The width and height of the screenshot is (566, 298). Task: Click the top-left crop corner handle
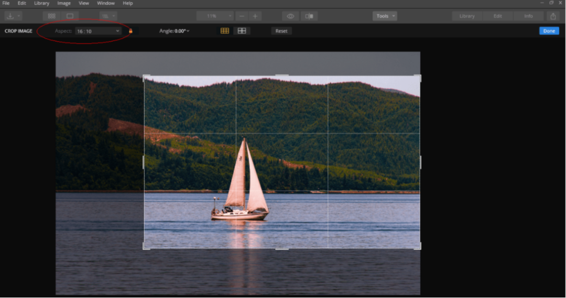tap(146, 77)
